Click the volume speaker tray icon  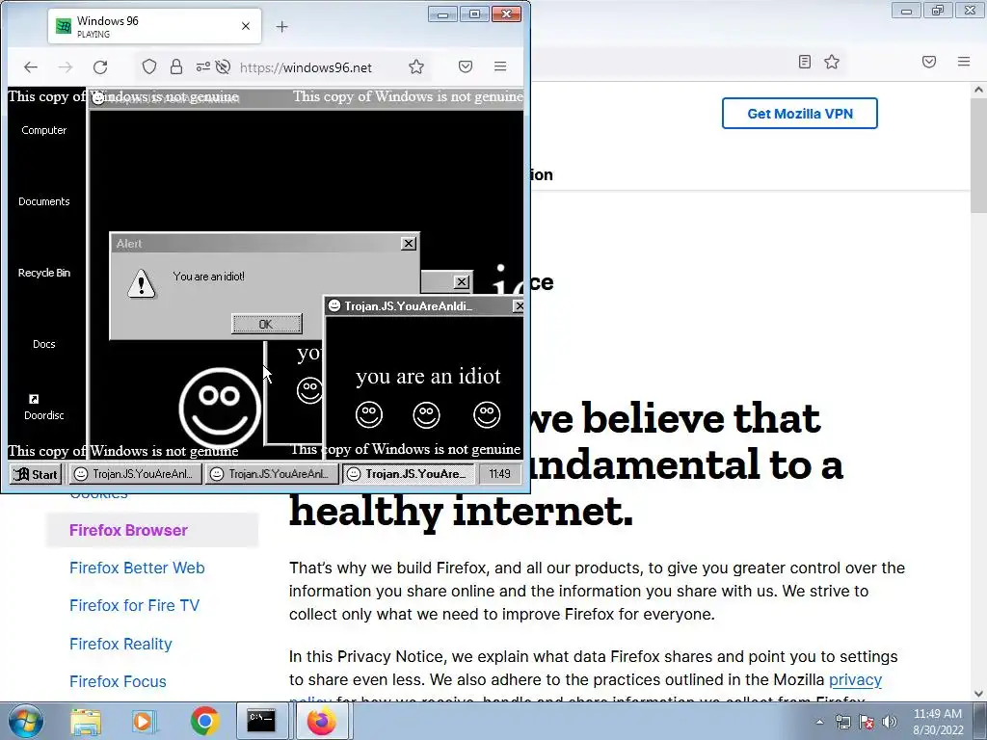click(x=890, y=722)
